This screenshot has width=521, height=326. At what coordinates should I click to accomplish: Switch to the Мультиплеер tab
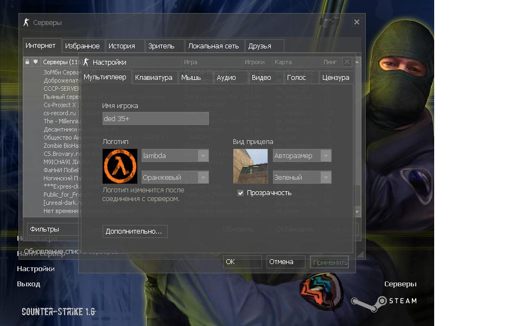pos(105,77)
